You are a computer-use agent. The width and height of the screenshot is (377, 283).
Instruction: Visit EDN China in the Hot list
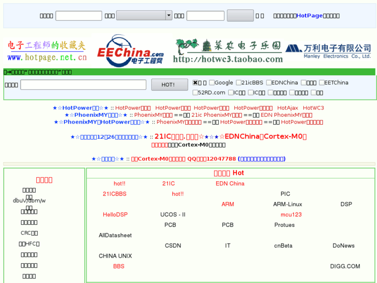(x=230, y=183)
